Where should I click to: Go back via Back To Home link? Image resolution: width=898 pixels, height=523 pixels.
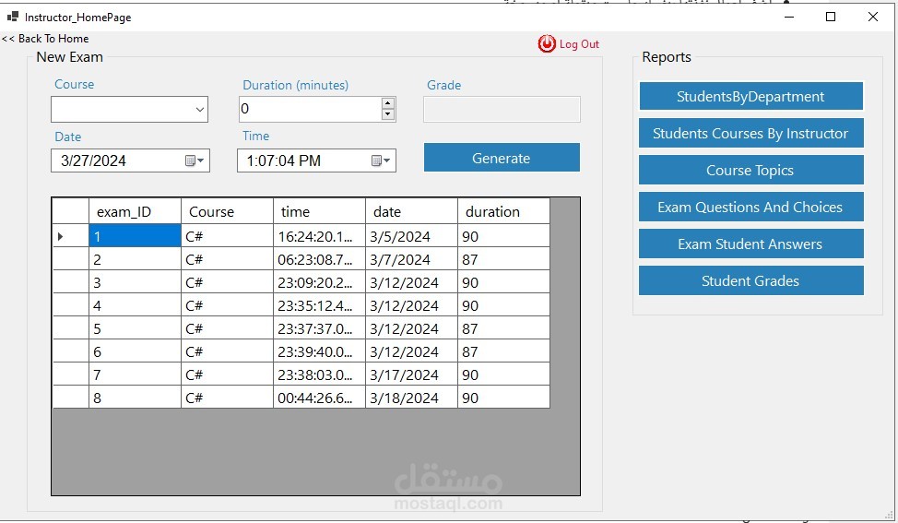(x=45, y=39)
